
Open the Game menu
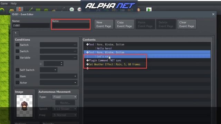(4, 3)
